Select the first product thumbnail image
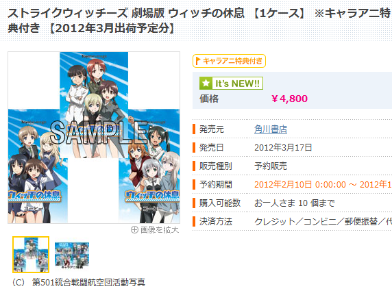The image size is (392, 293). pos(31,255)
